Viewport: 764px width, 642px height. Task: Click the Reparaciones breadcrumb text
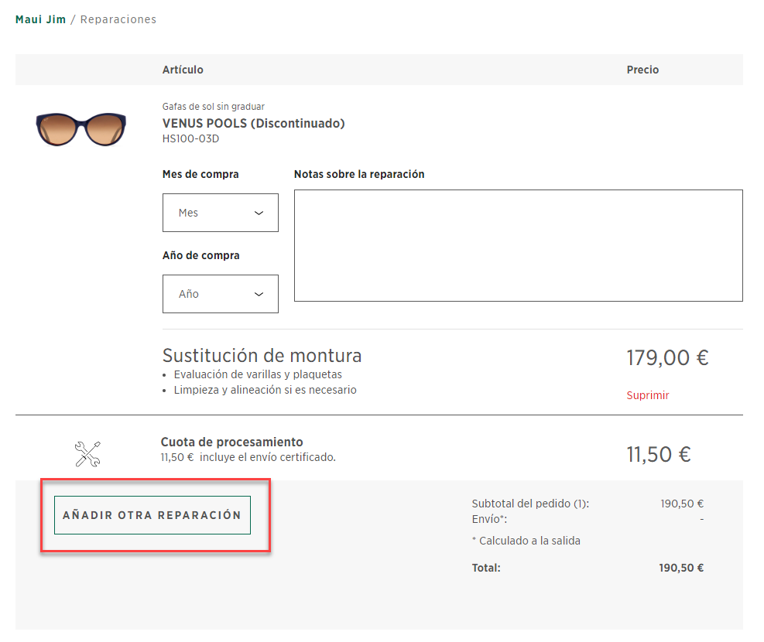click(118, 19)
